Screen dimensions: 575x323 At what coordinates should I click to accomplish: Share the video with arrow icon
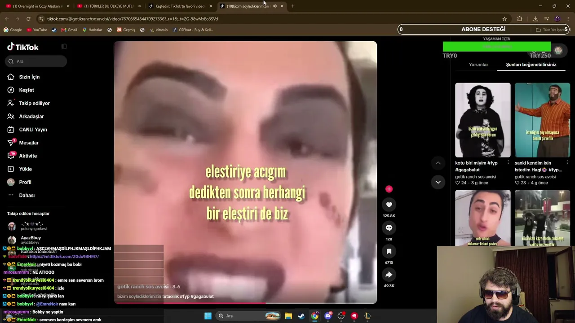pyautogui.click(x=389, y=275)
